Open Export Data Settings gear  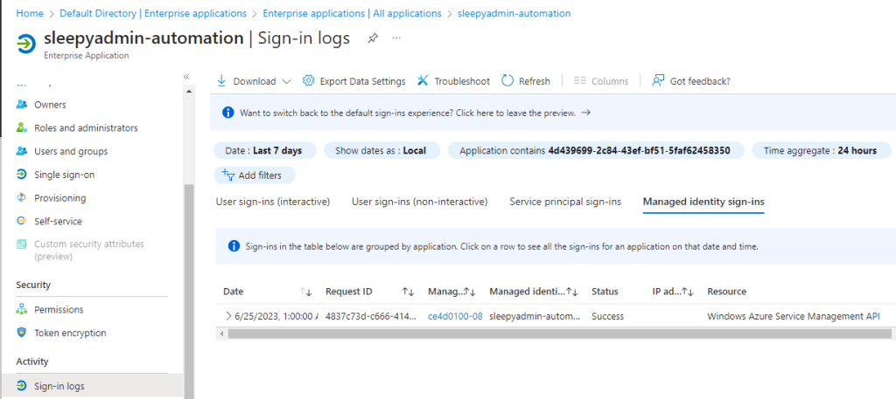pos(308,81)
